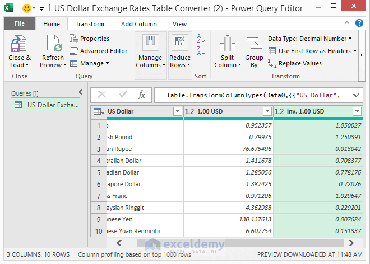Open the US Dollar column filter dropdown
The width and height of the screenshot is (370, 264).
point(178,111)
